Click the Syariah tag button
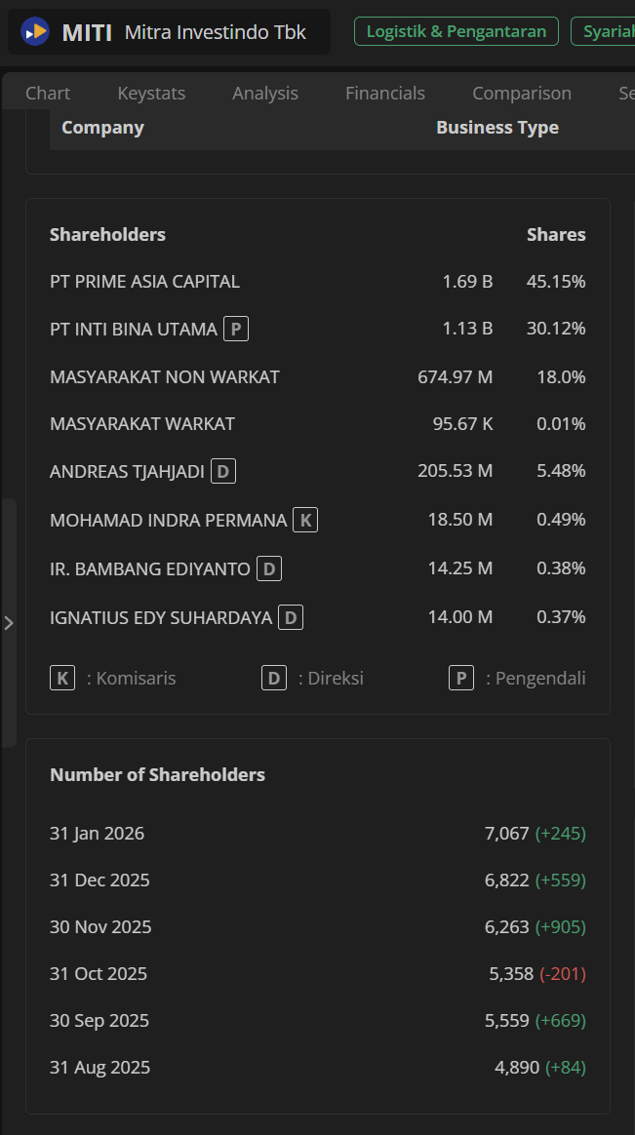This screenshot has width=635, height=1135. [607, 31]
